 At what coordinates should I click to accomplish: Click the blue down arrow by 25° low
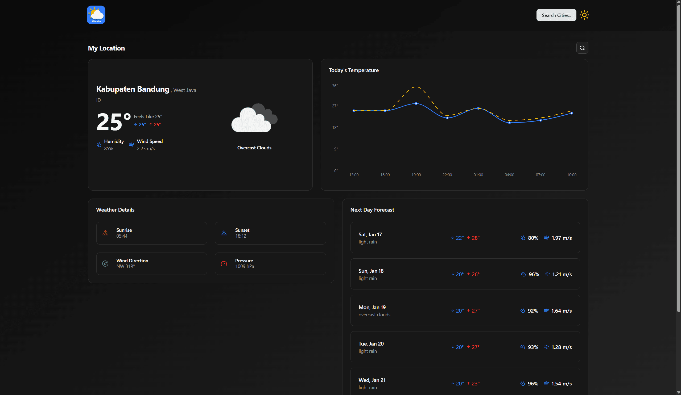[136, 124]
